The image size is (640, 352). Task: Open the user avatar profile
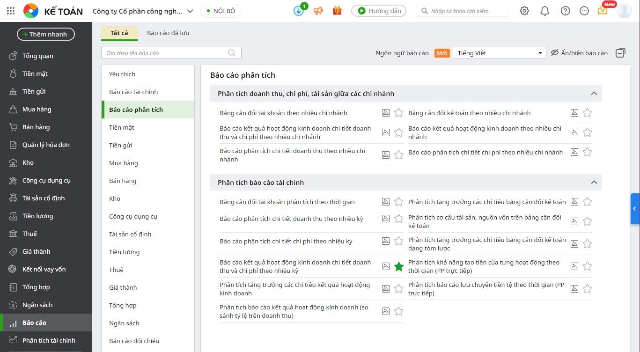pos(625,11)
